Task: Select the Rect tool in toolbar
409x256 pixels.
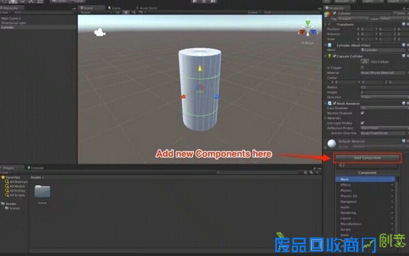Action: pos(40,1)
